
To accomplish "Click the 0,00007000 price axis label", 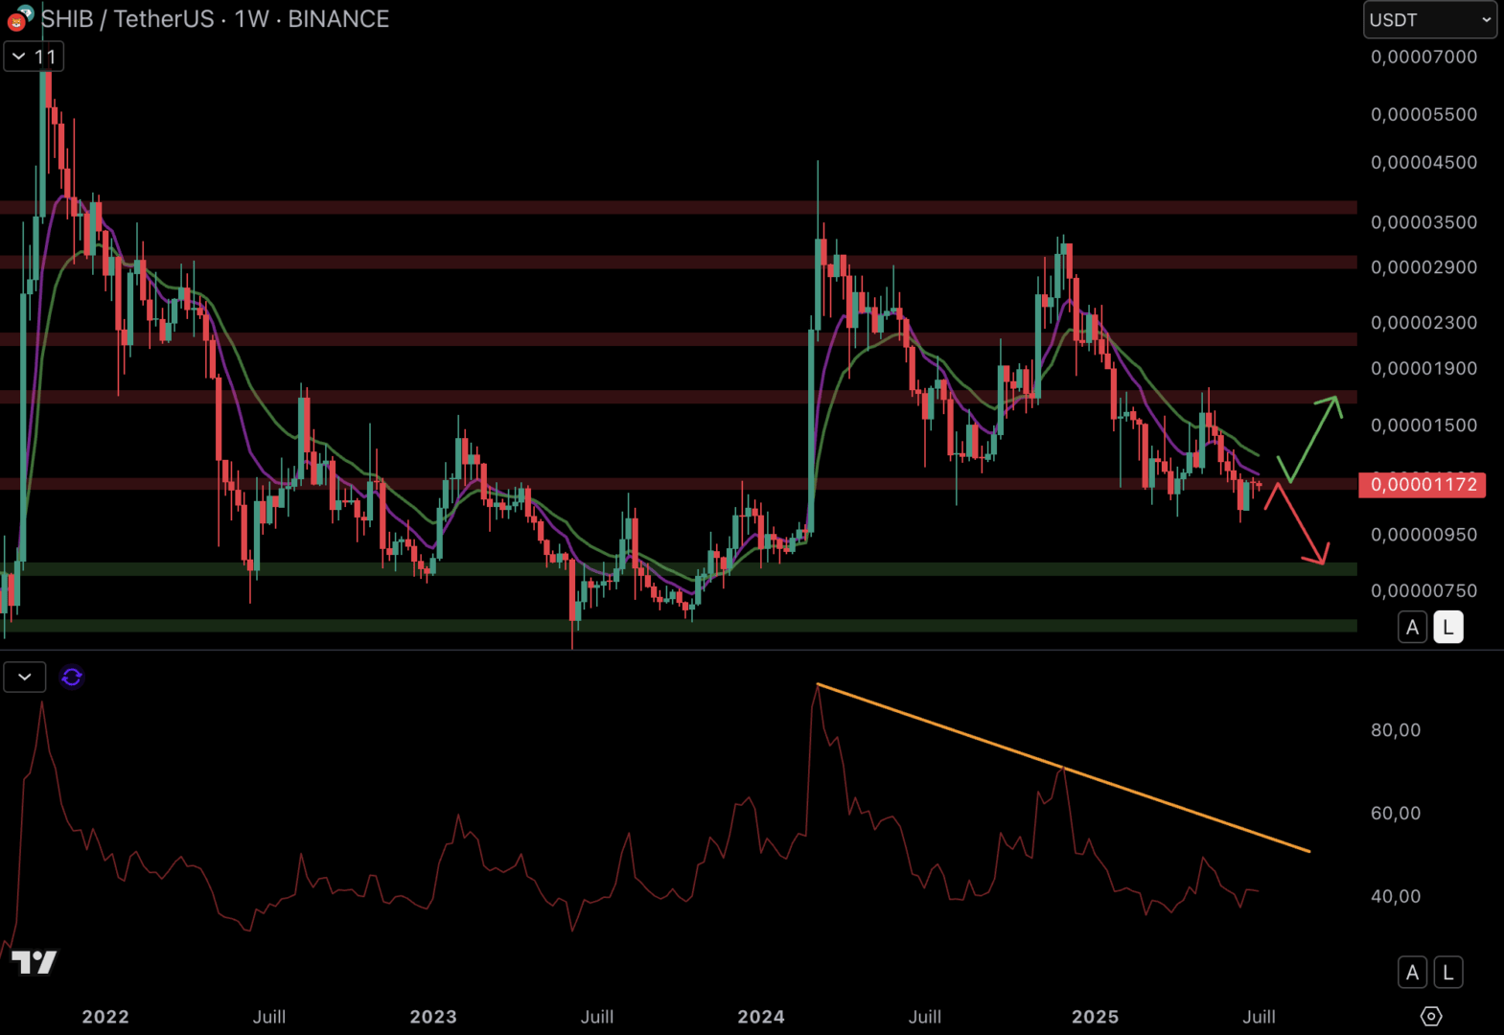I will 1423,57.
